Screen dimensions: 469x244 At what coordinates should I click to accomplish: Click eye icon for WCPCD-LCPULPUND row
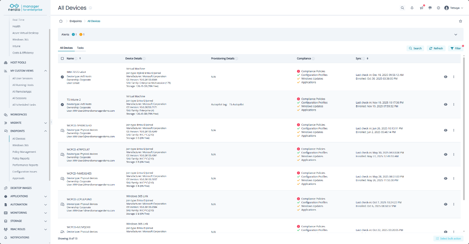click(446, 204)
